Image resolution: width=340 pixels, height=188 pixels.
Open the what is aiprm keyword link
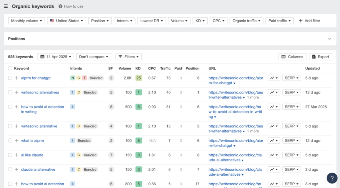point(33,141)
